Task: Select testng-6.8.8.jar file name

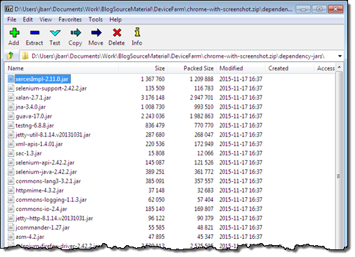Action: (35, 125)
